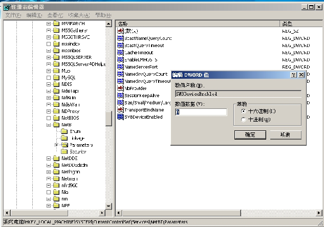Click the SMBDeviceEnabled value icon in list

(120, 117)
